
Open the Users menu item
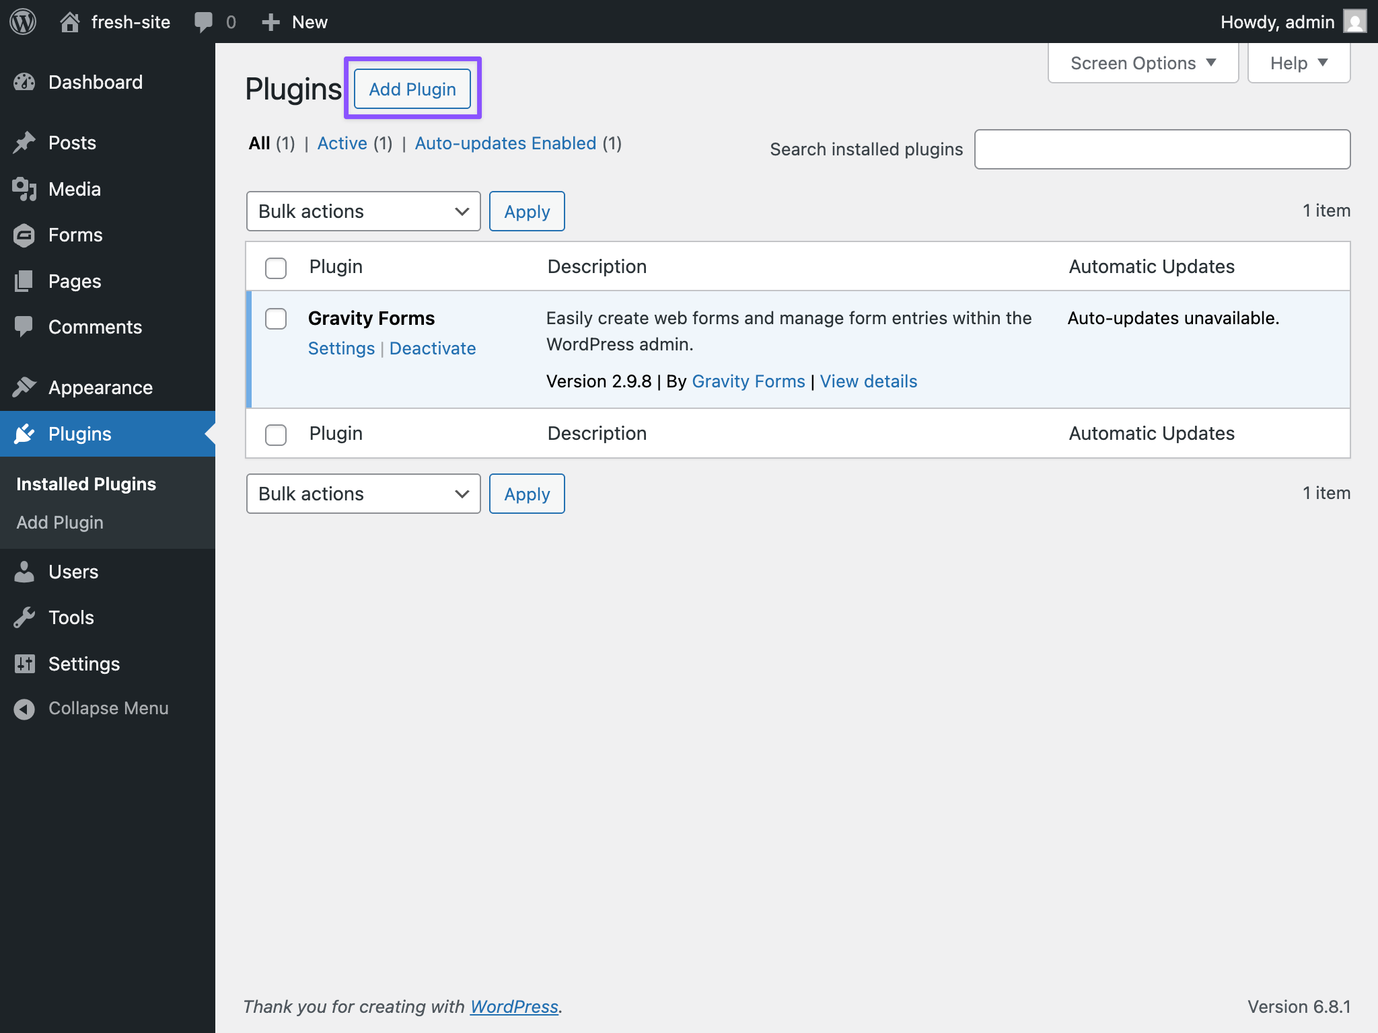[x=108, y=572]
